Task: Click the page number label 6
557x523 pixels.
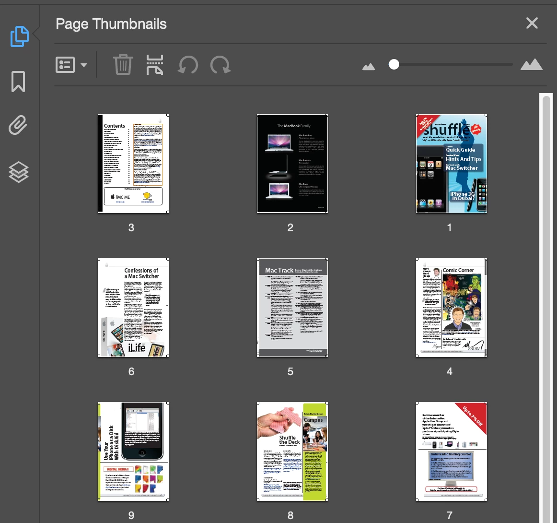Action: [x=131, y=371]
